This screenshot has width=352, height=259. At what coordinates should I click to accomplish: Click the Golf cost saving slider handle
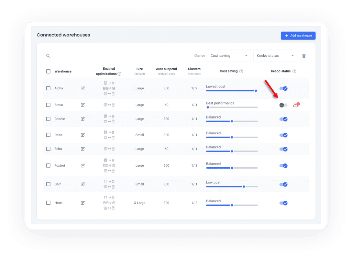(244, 187)
